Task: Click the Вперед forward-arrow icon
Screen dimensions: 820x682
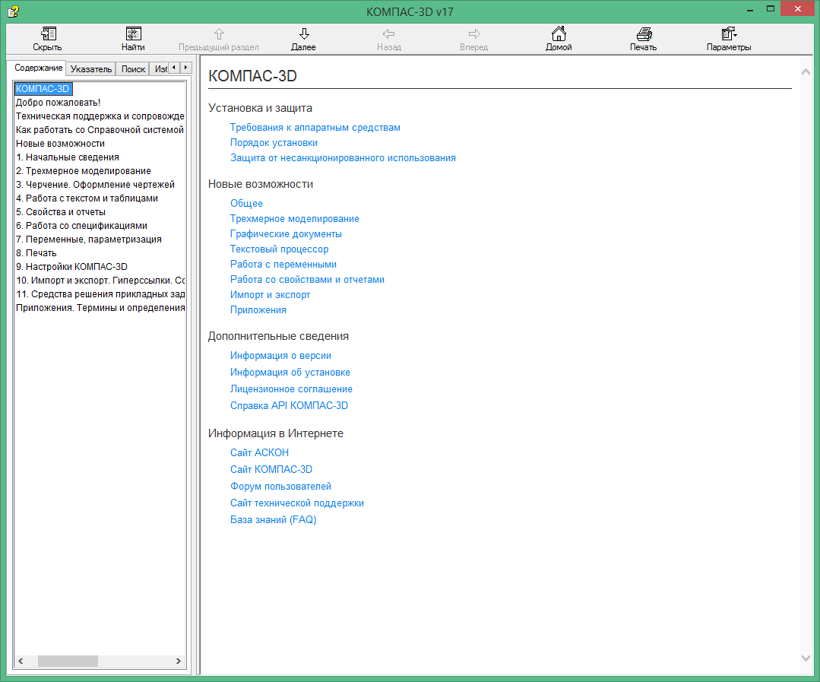Action: pos(473,34)
